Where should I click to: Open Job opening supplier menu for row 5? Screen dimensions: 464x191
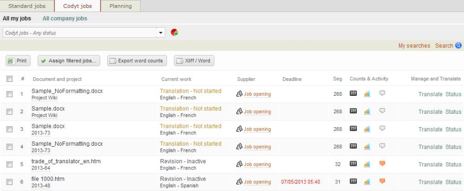257,164
